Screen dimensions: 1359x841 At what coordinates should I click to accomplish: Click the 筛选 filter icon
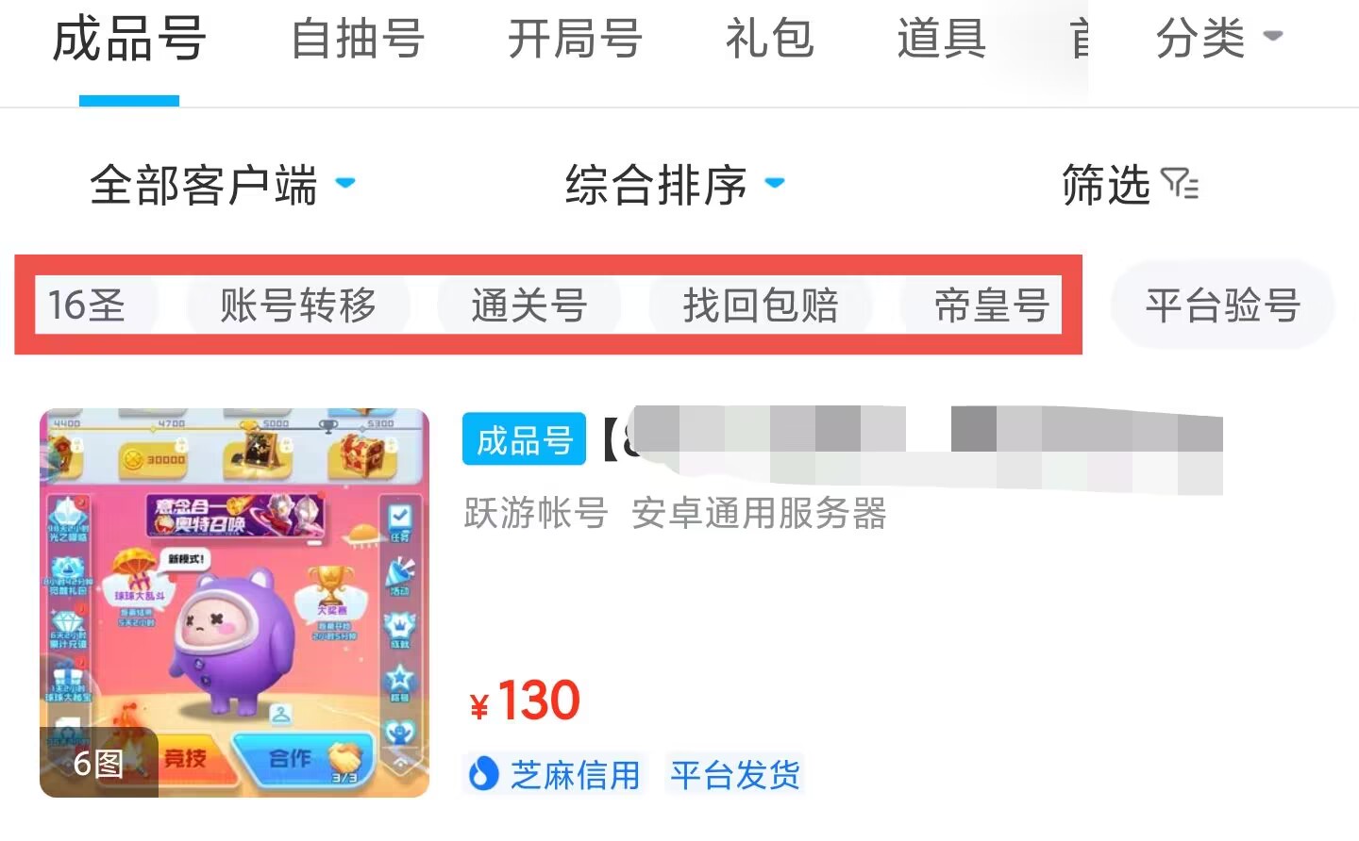[1180, 184]
